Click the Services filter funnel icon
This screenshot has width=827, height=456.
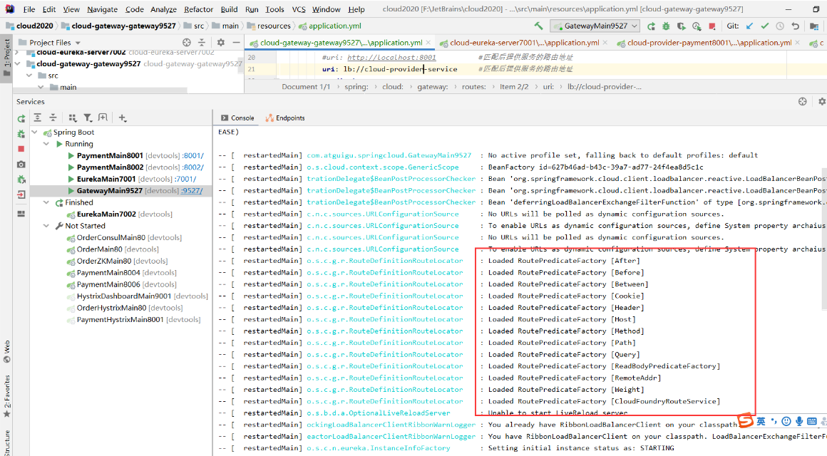[x=88, y=118]
